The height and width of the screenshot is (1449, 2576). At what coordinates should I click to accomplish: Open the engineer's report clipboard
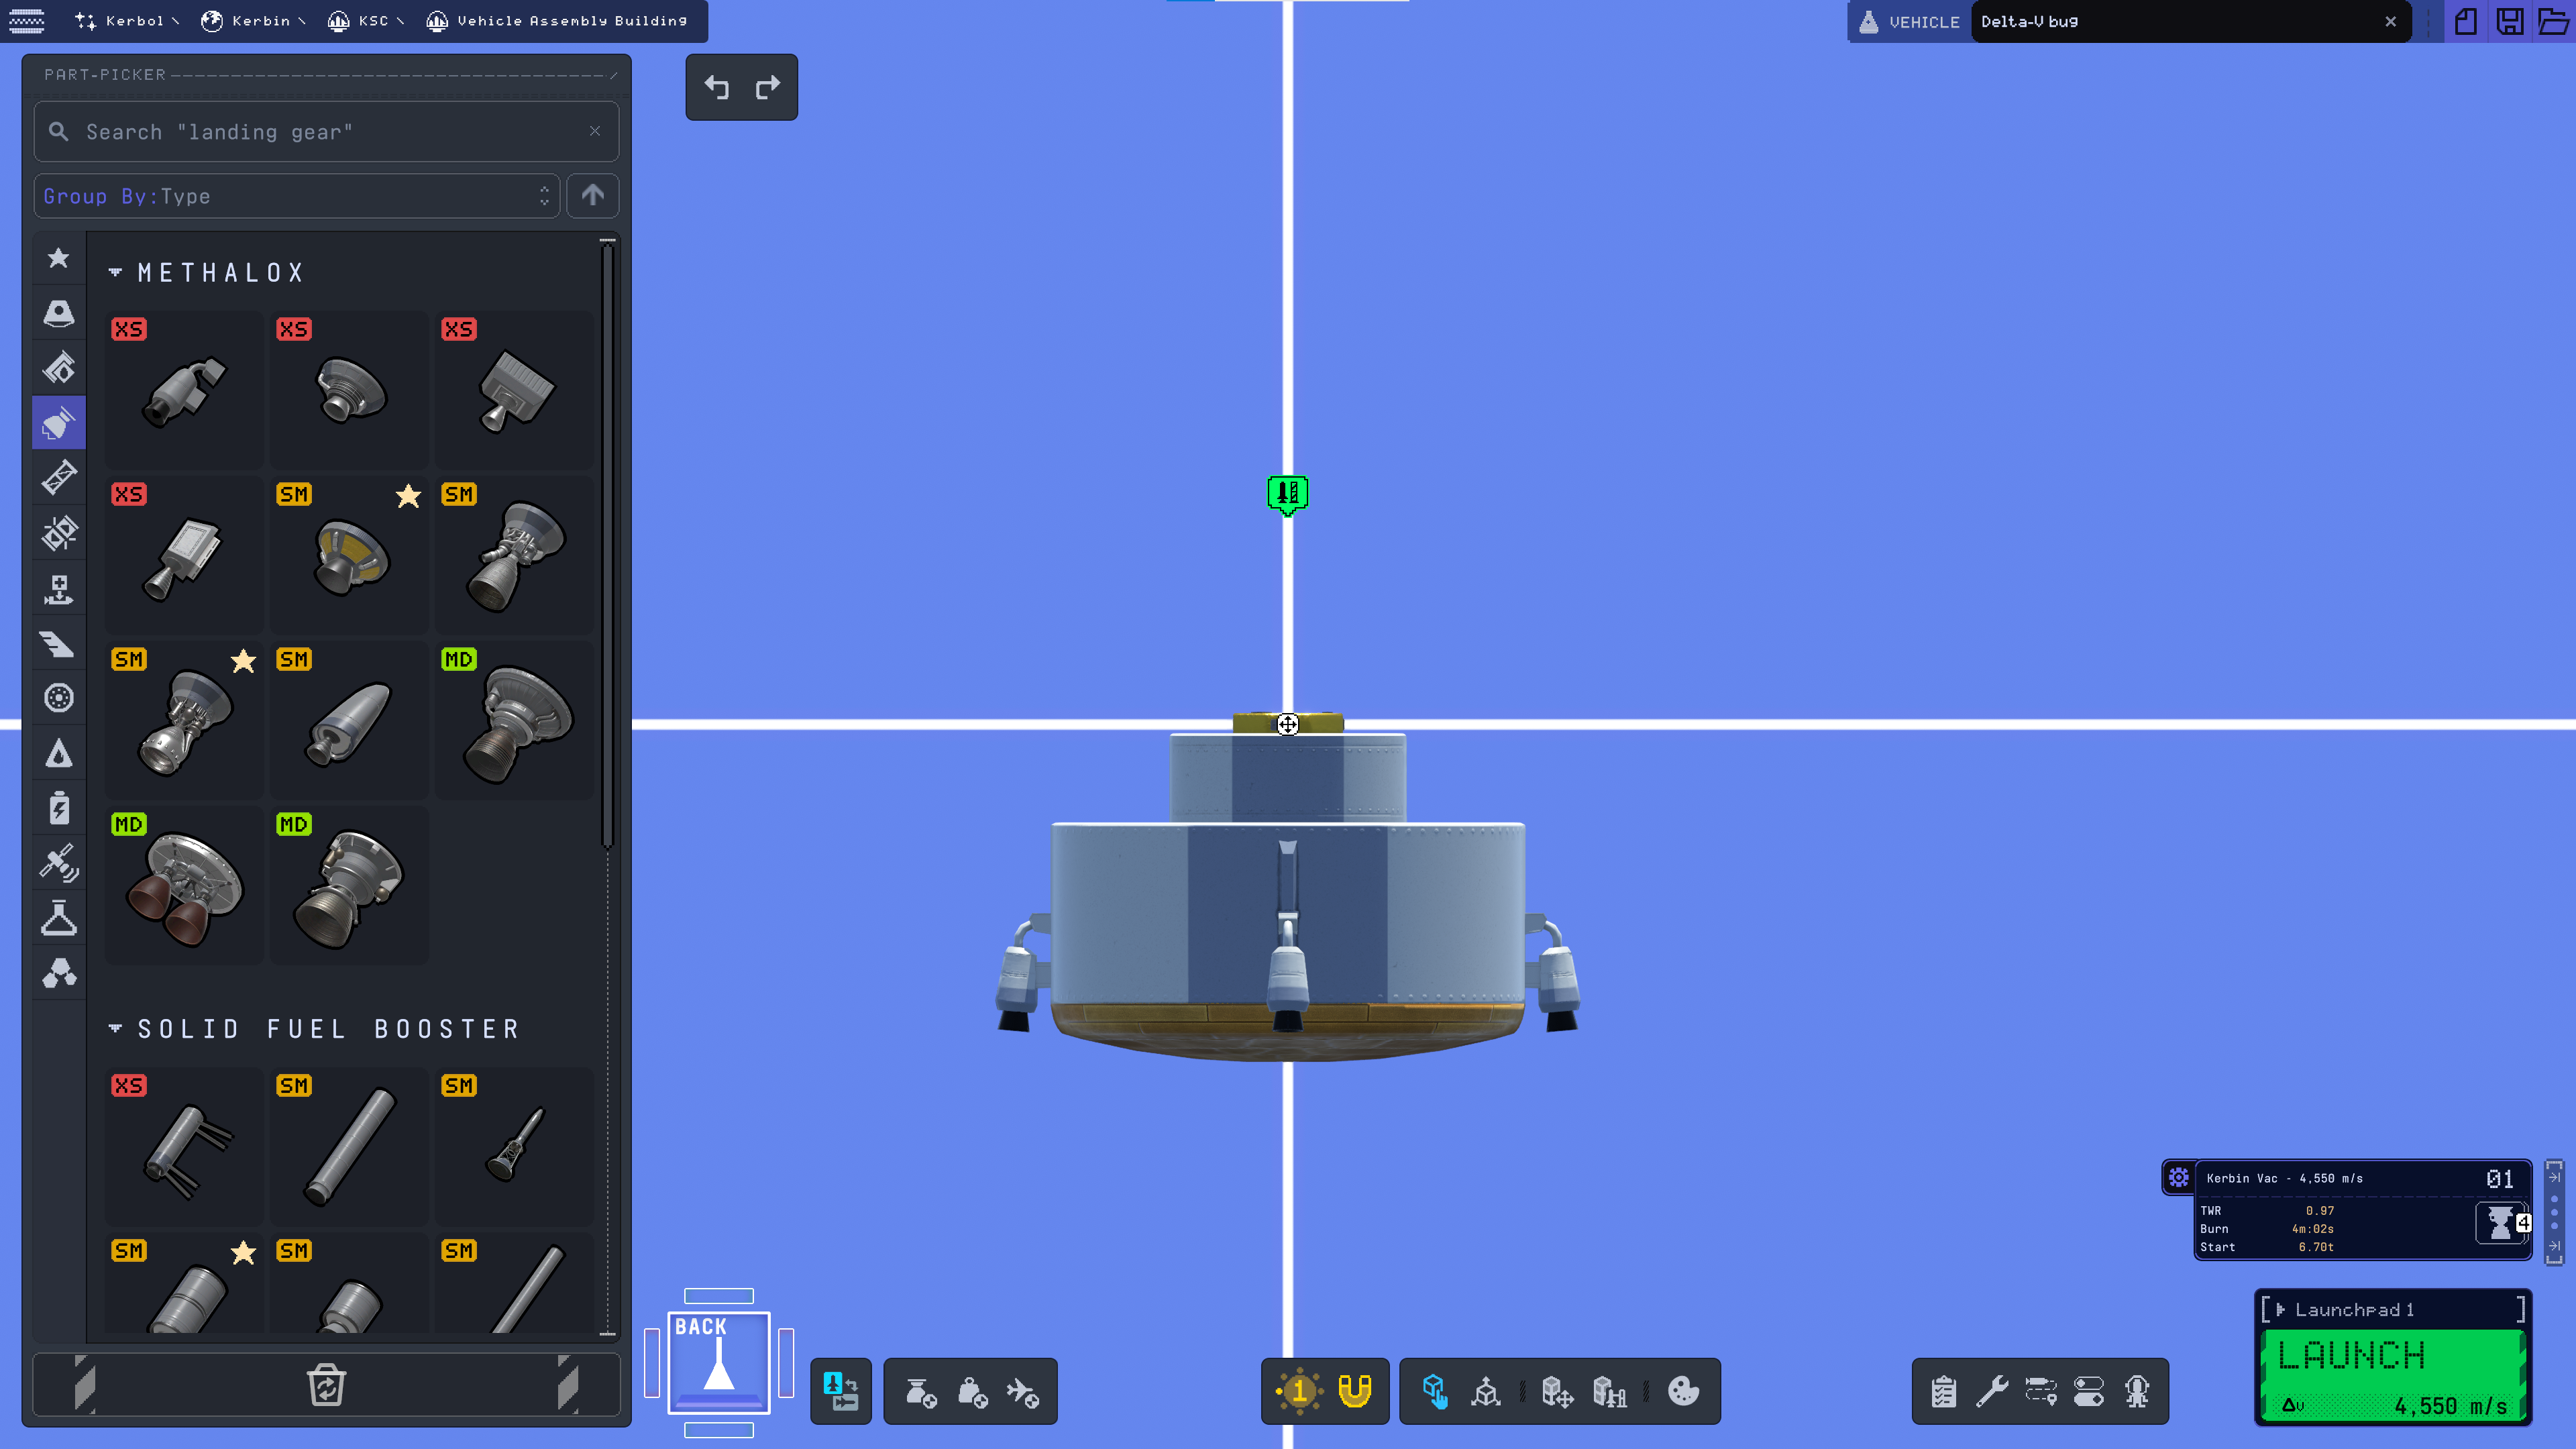tap(1944, 1391)
